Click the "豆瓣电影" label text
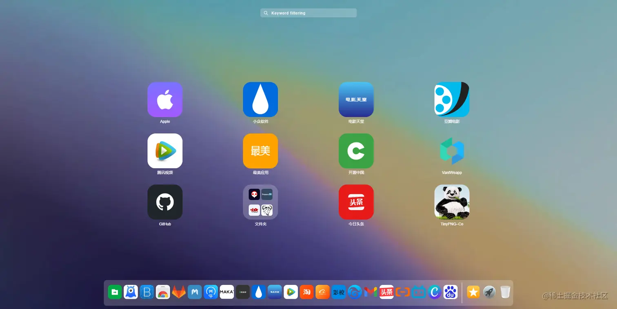This screenshot has width=617, height=309. 452,122
